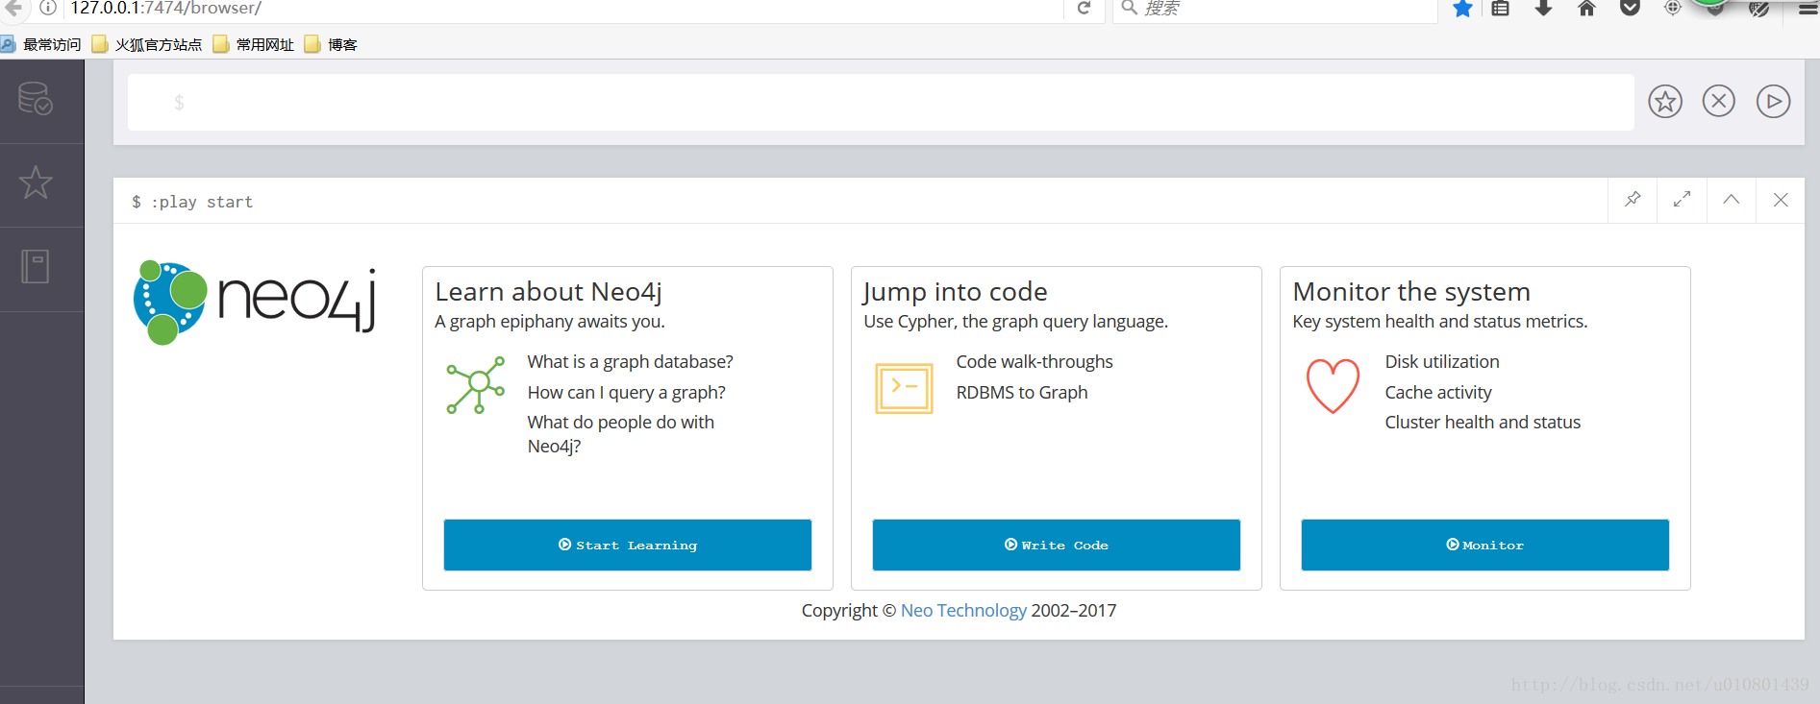Click 'Disk utilization' text
1820x704 pixels.
click(1442, 362)
